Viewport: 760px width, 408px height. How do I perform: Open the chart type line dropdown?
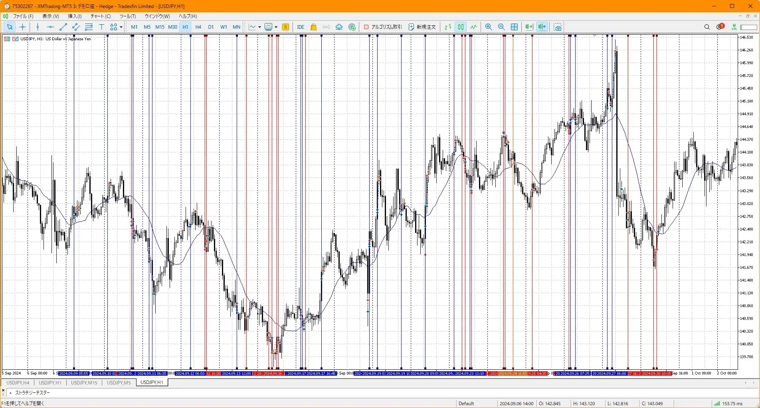click(259, 27)
